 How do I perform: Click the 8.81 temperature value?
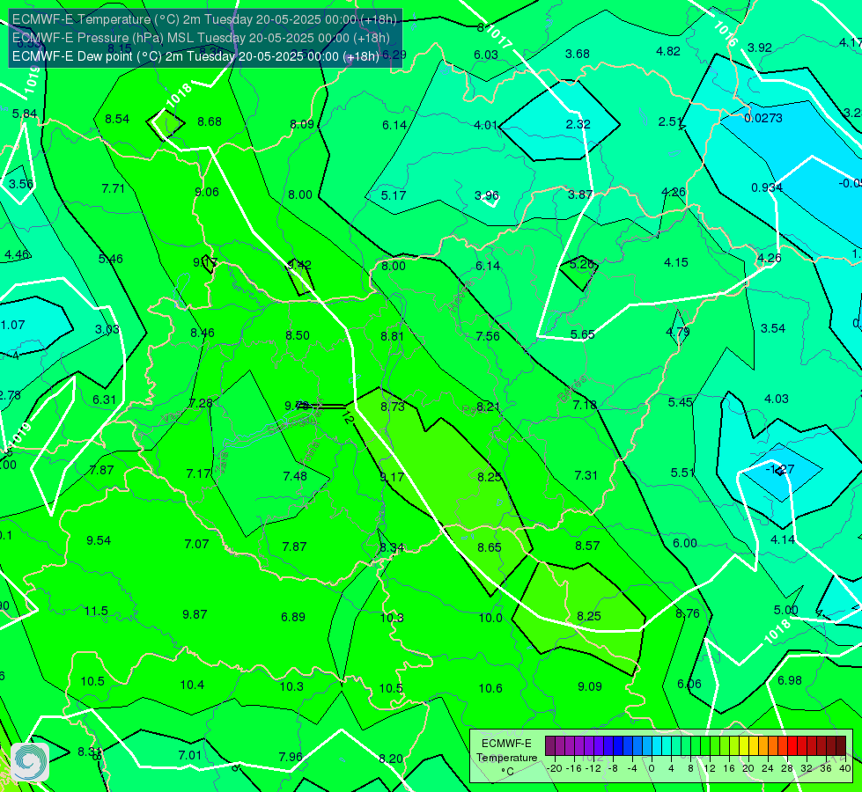[x=392, y=336]
